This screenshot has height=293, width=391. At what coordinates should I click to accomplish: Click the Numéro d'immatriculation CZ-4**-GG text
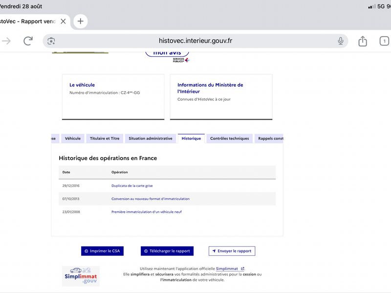[105, 93]
